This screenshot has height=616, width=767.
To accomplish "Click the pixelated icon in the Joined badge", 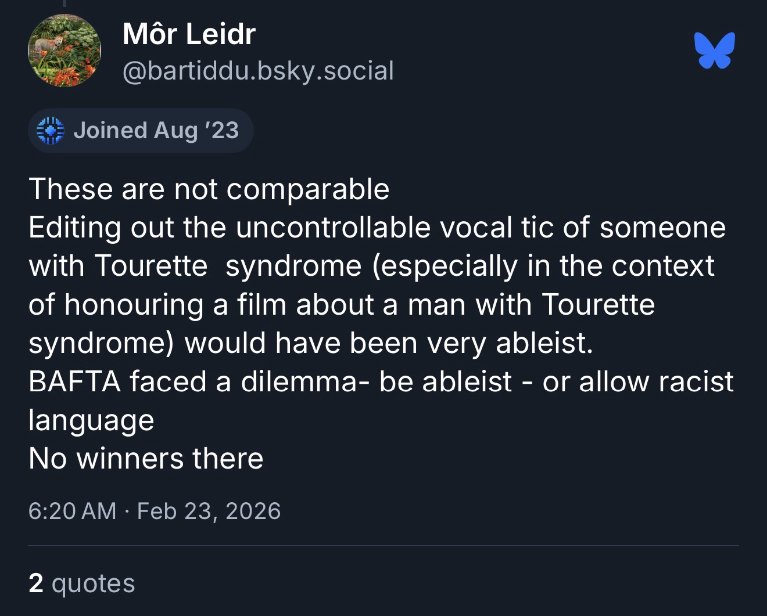I will pos(50,131).
